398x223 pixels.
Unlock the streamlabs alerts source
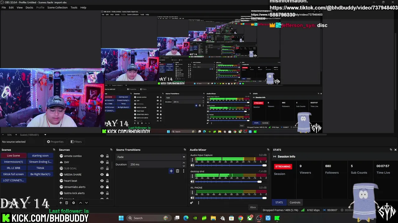pos(107,187)
